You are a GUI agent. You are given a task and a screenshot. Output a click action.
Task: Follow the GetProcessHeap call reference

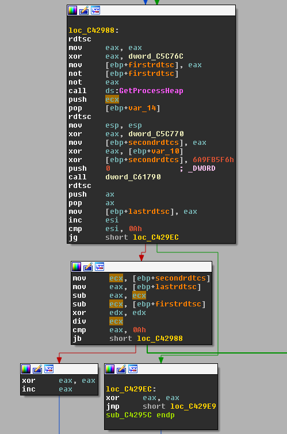151,91
